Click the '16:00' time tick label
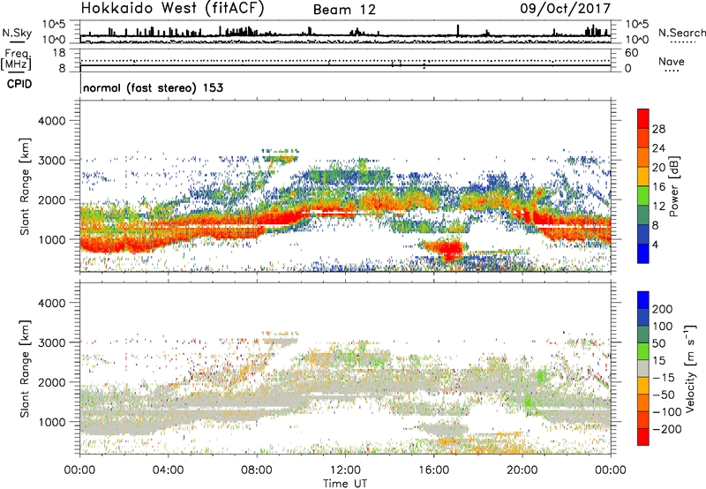This screenshot has height=489, width=706. [433, 470]
